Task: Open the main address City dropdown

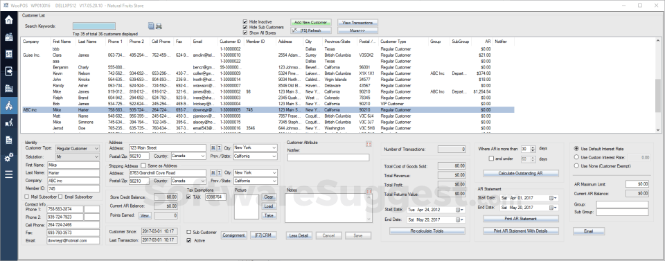Action: (256, 148)
